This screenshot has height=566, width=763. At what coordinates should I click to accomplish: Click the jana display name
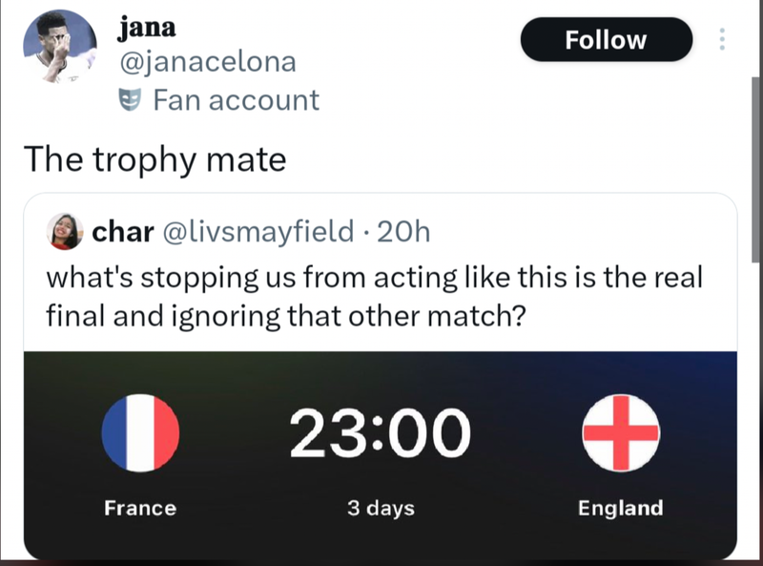point(147,28)
